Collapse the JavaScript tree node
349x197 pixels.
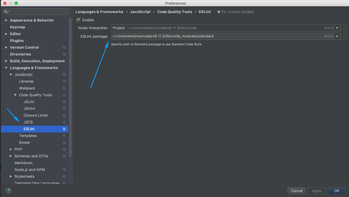[11, 75]
